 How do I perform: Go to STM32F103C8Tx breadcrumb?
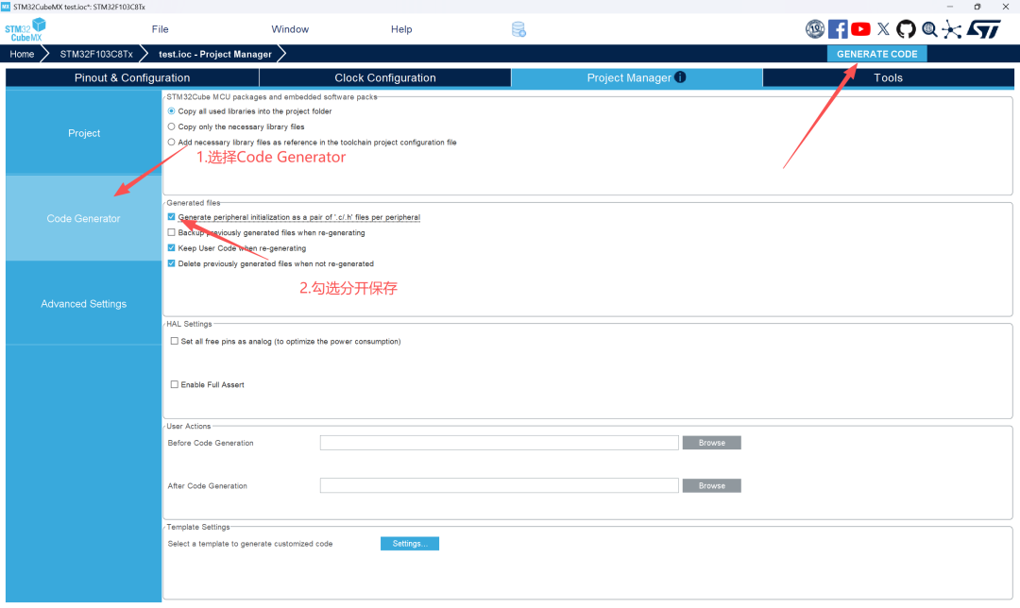[x=96, y=54]
